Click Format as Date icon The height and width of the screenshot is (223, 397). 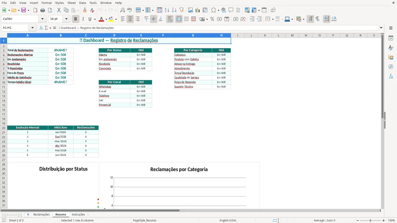tap(227, 19)
